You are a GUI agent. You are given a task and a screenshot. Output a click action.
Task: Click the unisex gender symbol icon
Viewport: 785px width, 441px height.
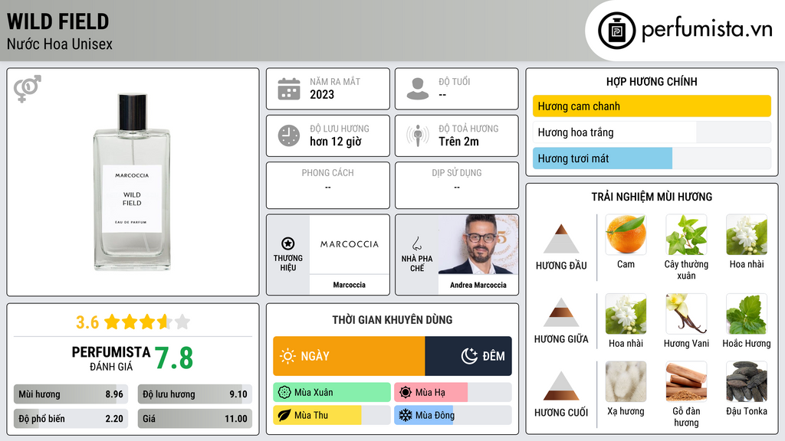(27, 89)
